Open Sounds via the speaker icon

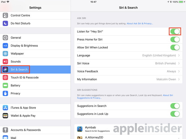point(5,61)
